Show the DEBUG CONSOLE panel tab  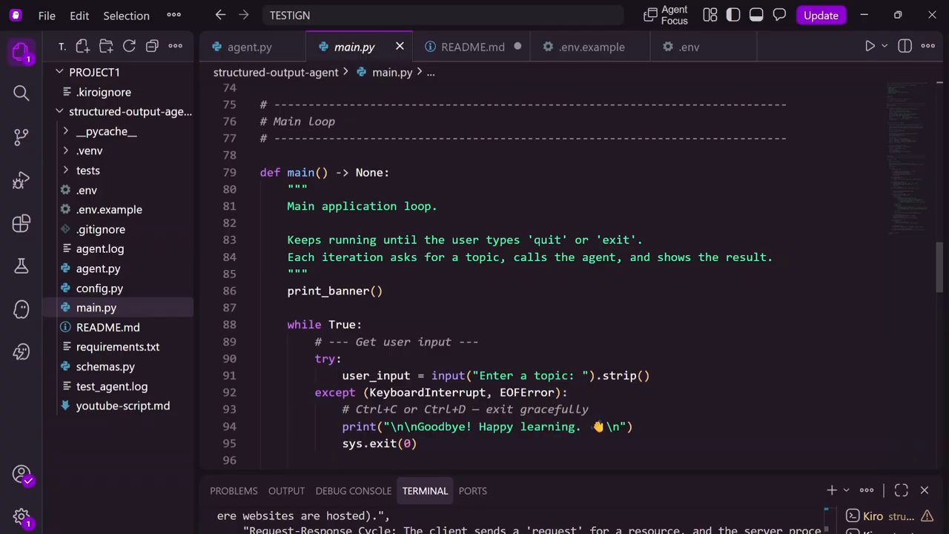click(353, 491)
